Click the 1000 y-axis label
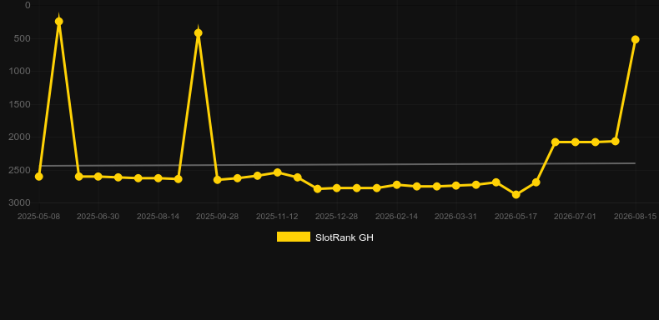Viewport: 659px width, 320px height. 20,72
